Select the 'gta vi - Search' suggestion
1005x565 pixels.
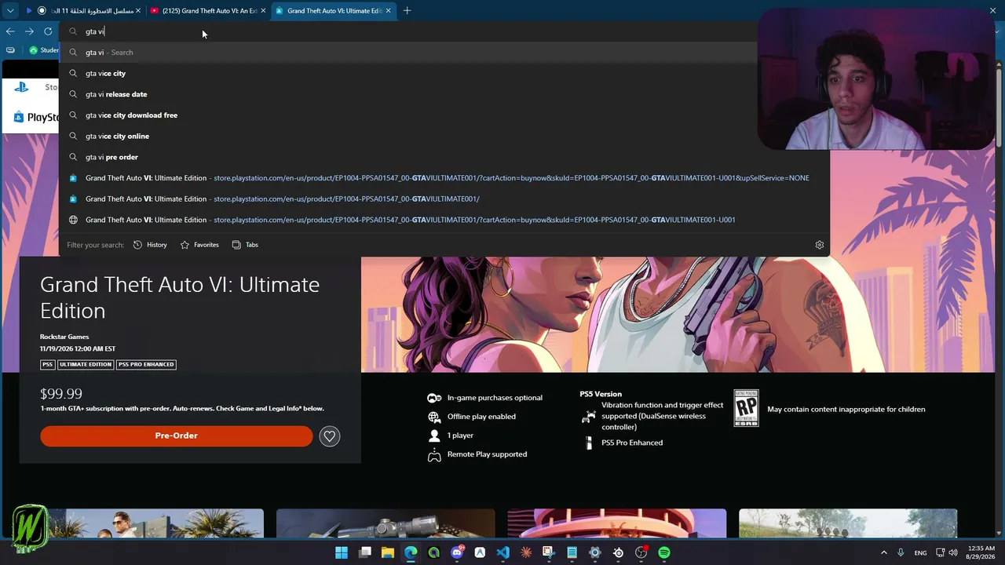click(x=444, y=53)
